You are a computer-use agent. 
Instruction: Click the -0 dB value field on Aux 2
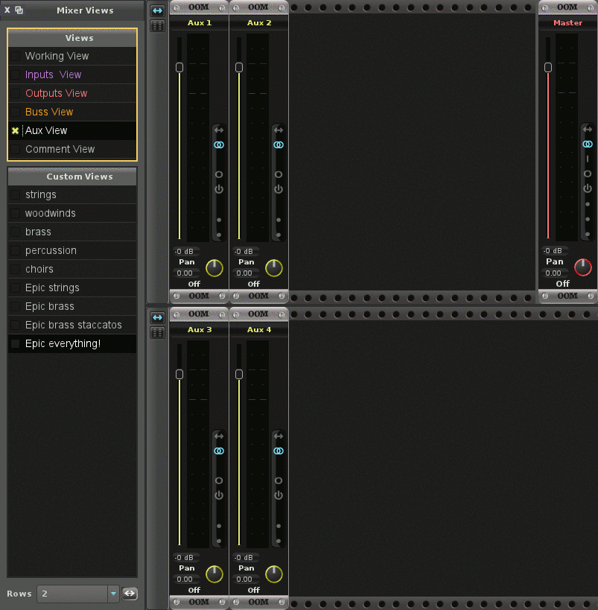tap(244, 251)
